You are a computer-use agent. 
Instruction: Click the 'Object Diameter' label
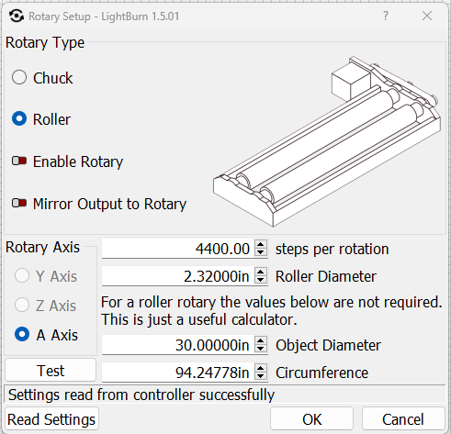tap(328, 345)
